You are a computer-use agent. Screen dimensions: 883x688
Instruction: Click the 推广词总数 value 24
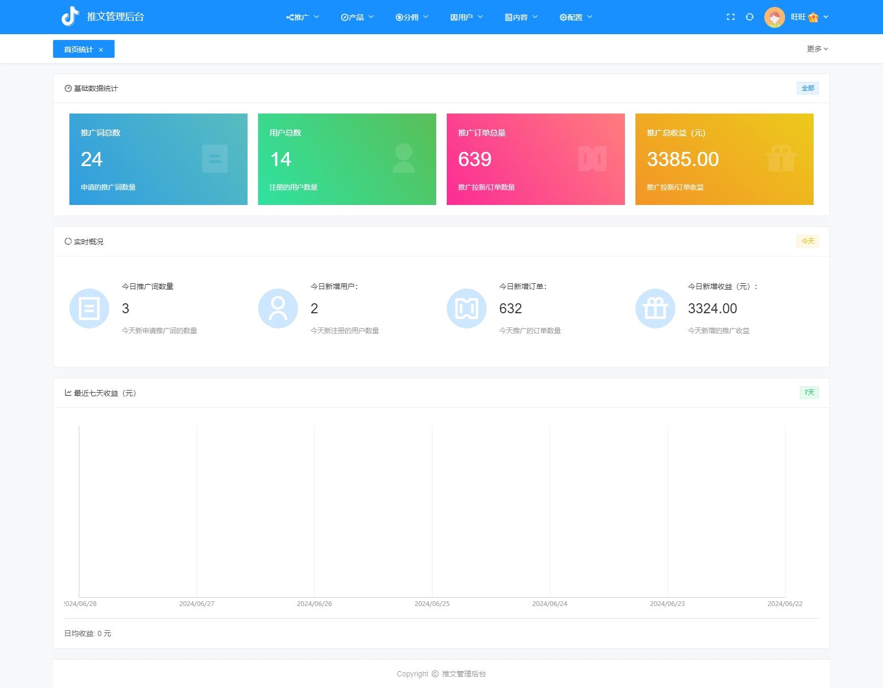91,159
